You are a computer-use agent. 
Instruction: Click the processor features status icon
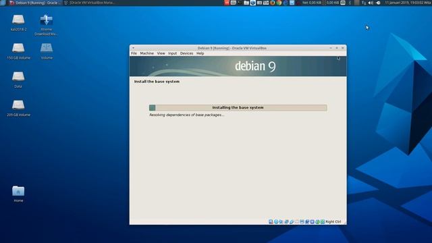[312, 221]
